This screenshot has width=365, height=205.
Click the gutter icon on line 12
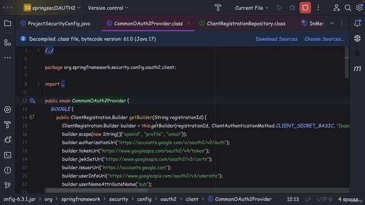click(33, 101)
